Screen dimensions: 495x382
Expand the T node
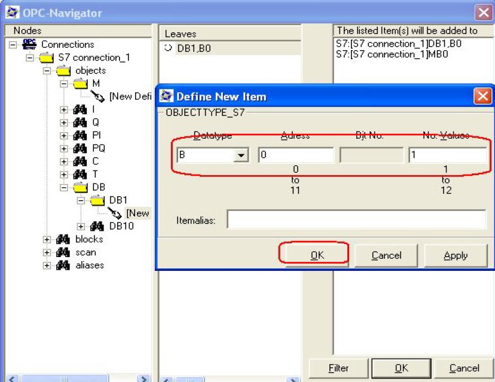(x=64, y=175)
